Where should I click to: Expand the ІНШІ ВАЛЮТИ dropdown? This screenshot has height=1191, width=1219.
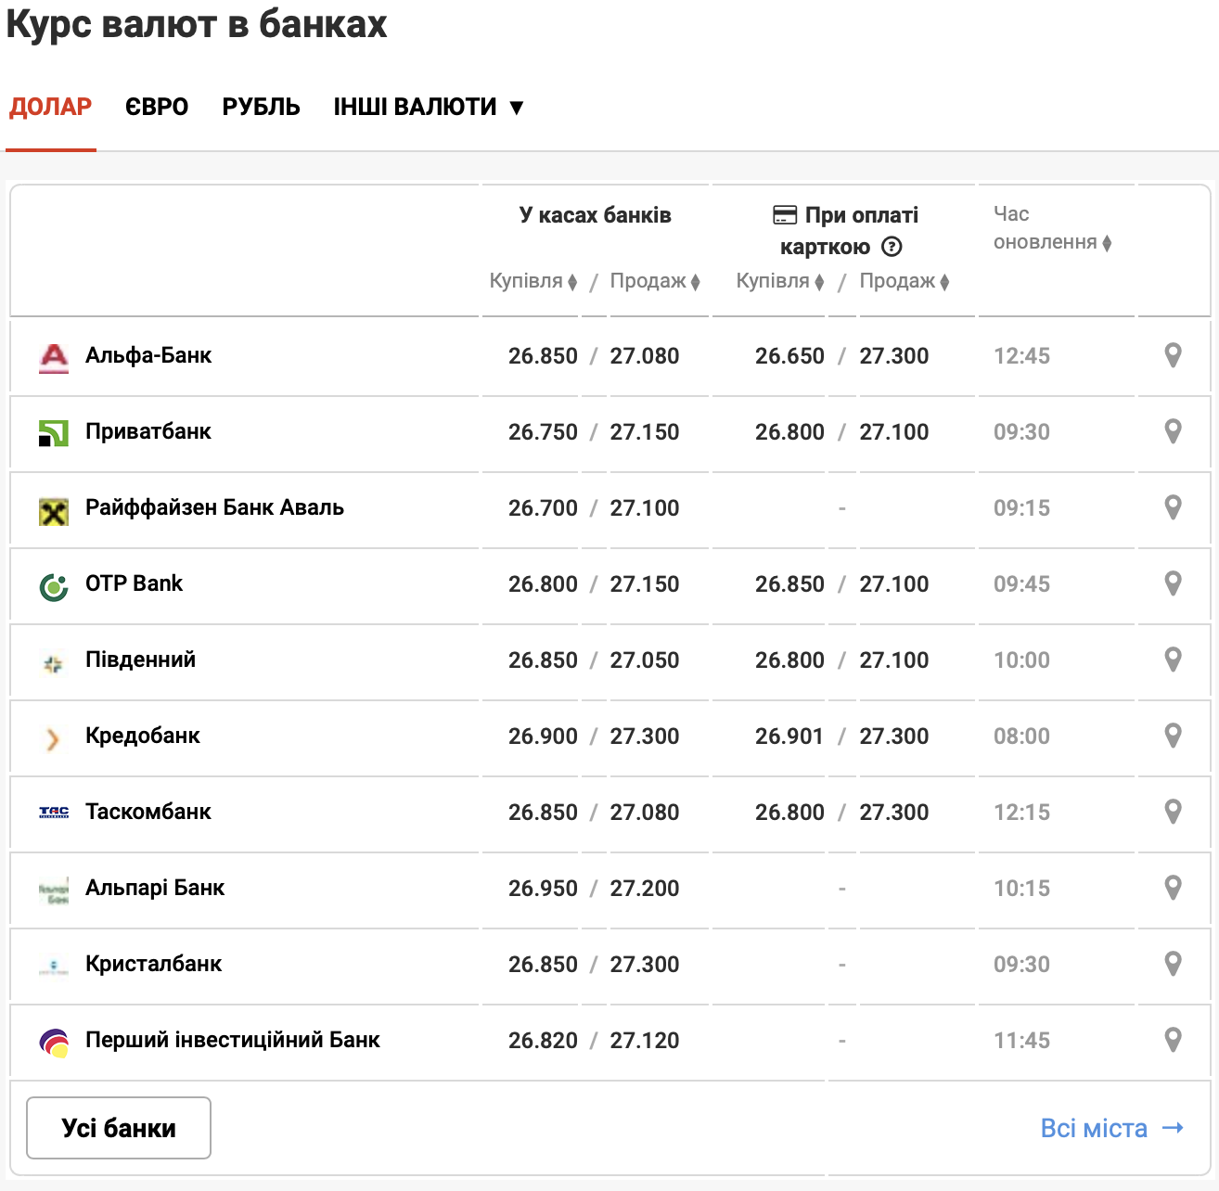tap(429, 108)
